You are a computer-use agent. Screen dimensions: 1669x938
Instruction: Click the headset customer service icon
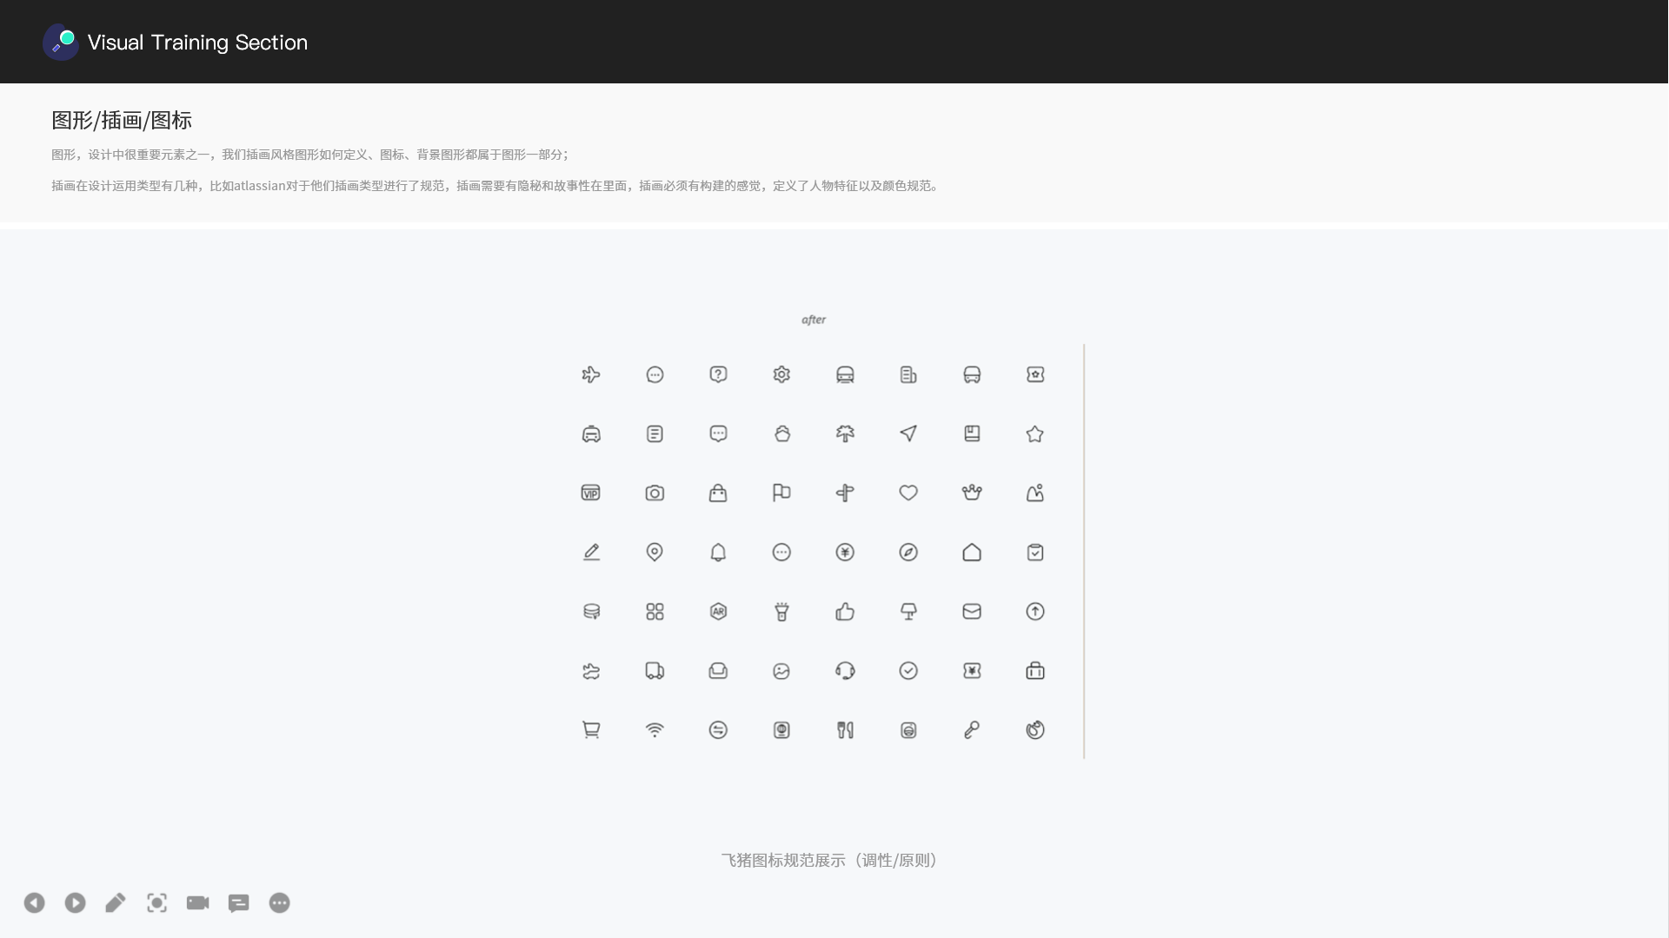pos(845,670)
